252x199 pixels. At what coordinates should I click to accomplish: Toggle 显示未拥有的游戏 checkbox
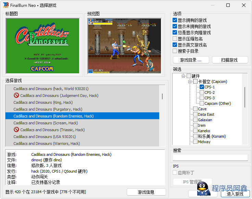pos(175,26)
